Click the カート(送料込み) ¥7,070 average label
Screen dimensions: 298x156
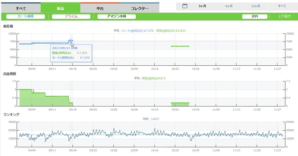click(138, 31)
